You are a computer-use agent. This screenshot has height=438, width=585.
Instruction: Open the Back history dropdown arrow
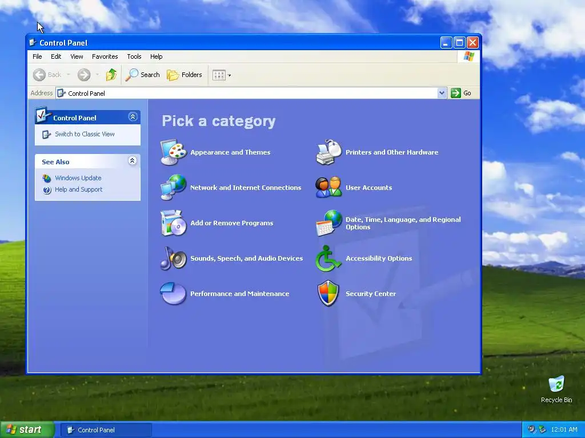click(x=69, y=75)
